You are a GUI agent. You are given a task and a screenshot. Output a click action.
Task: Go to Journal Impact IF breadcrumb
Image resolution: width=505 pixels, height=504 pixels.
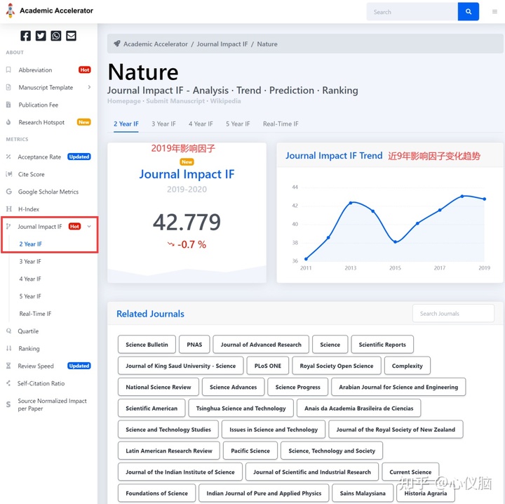pyautogui.click(x=222, y=44)
